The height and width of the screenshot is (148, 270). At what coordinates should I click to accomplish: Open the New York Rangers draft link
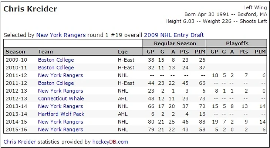pyautogui.click(x=61, y=35)
